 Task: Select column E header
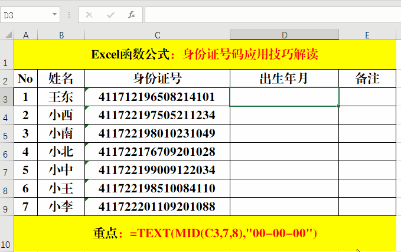pyautogui.click(x=367, y=35)
